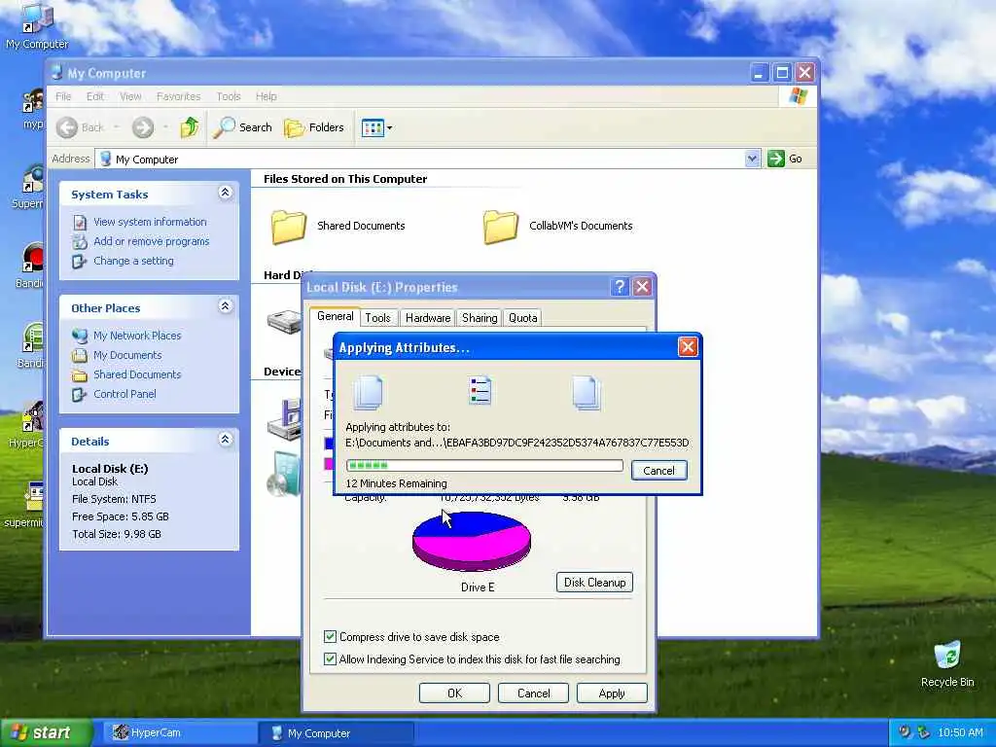Open the Help menu

(x=267, y=96)
